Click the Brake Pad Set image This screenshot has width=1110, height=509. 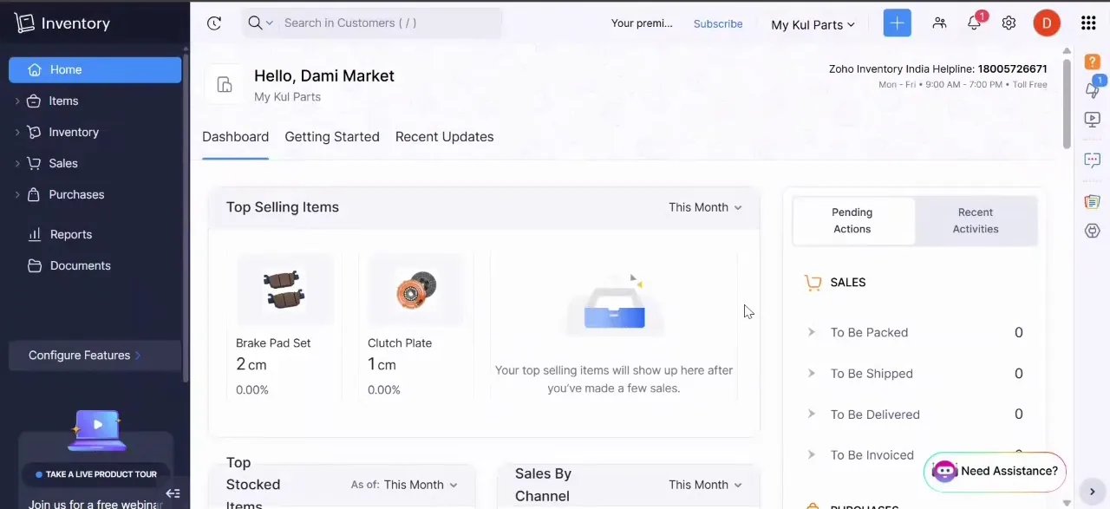click(x=285, y=290)
